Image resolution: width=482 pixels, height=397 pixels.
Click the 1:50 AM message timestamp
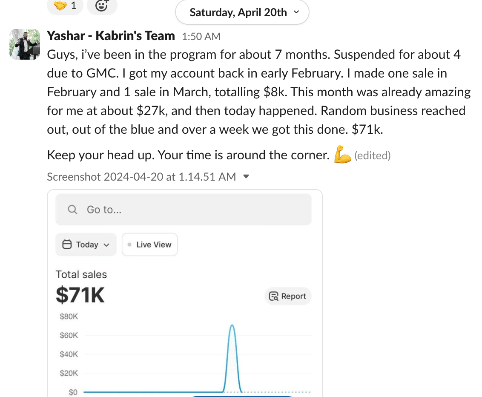[201, 37]
